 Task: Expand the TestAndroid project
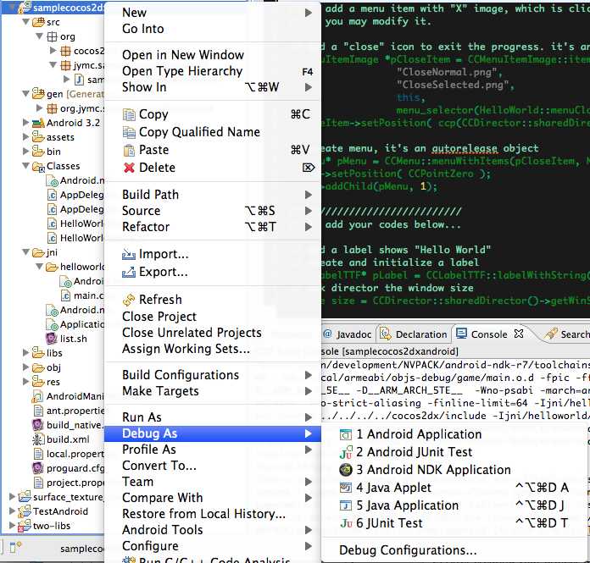click(x=12, y=511)
